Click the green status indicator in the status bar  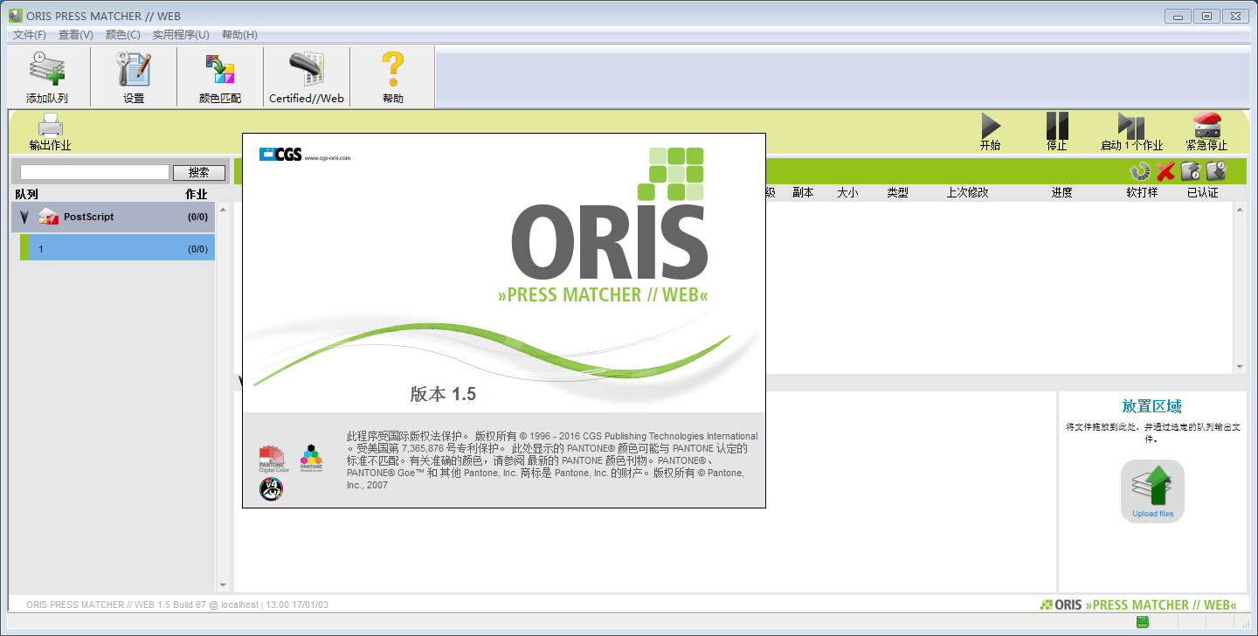click(x=1142, y=622)
